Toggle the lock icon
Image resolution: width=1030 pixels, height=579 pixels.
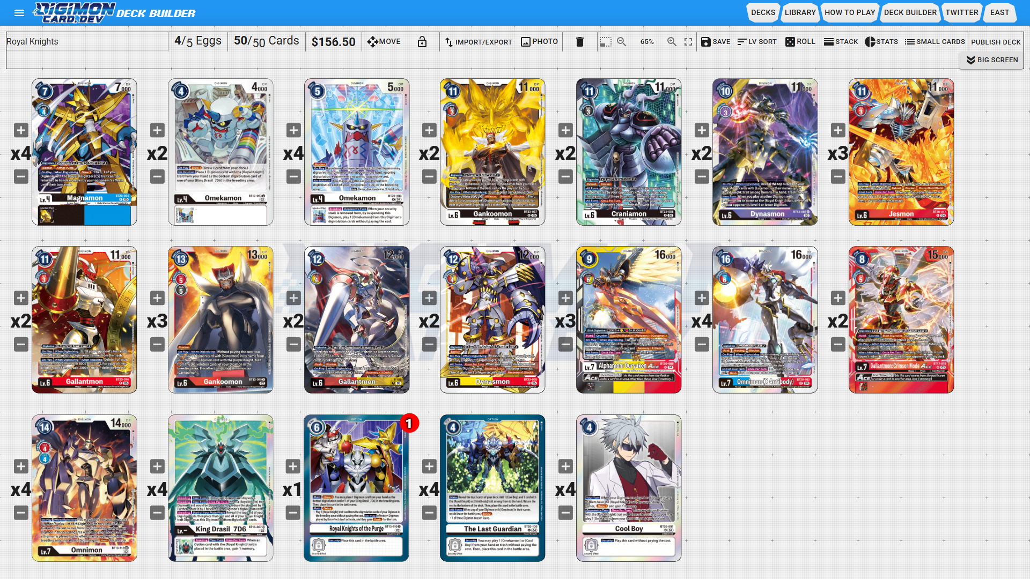pos(422,42)
